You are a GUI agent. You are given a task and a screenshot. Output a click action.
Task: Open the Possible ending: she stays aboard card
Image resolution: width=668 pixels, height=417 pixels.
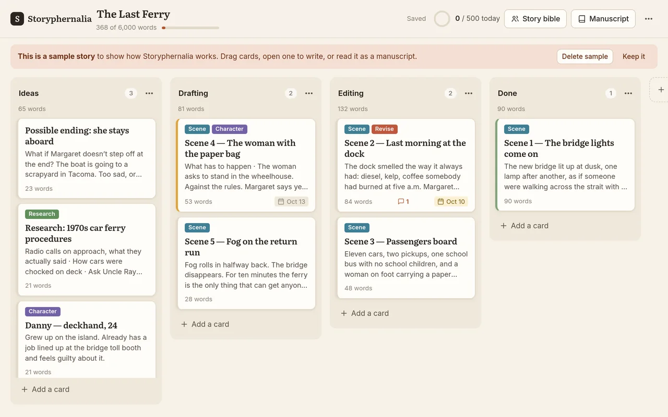(x=87, y=158)
